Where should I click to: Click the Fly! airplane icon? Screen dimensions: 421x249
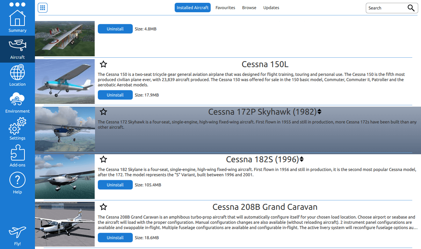click(17, 233)
